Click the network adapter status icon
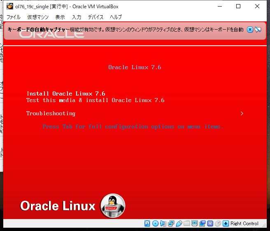The width and height of the screenshot is (270, 231). pos(171,224)
